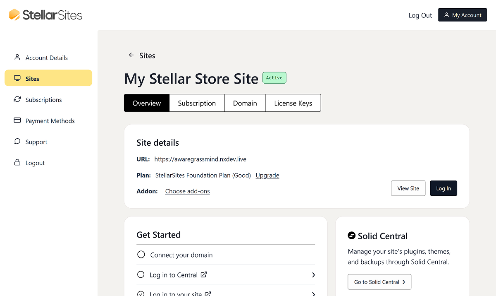Click the Upgrade link beside the plan
The height and width of the screenshot is (296, 496).
267,175
